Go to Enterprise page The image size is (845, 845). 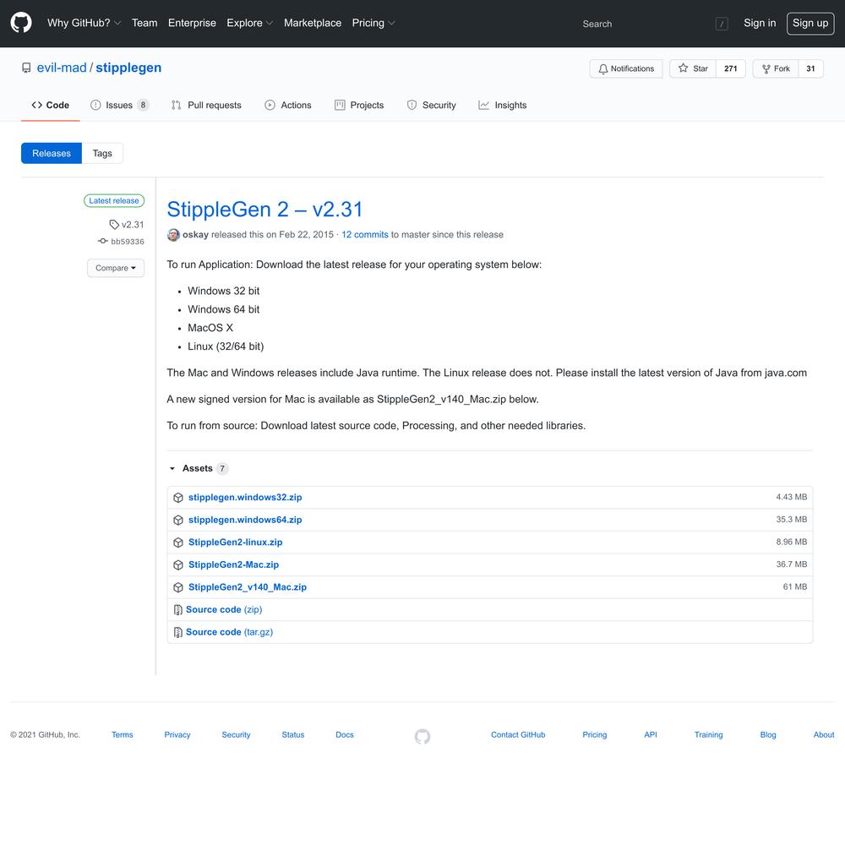(192, 23)
